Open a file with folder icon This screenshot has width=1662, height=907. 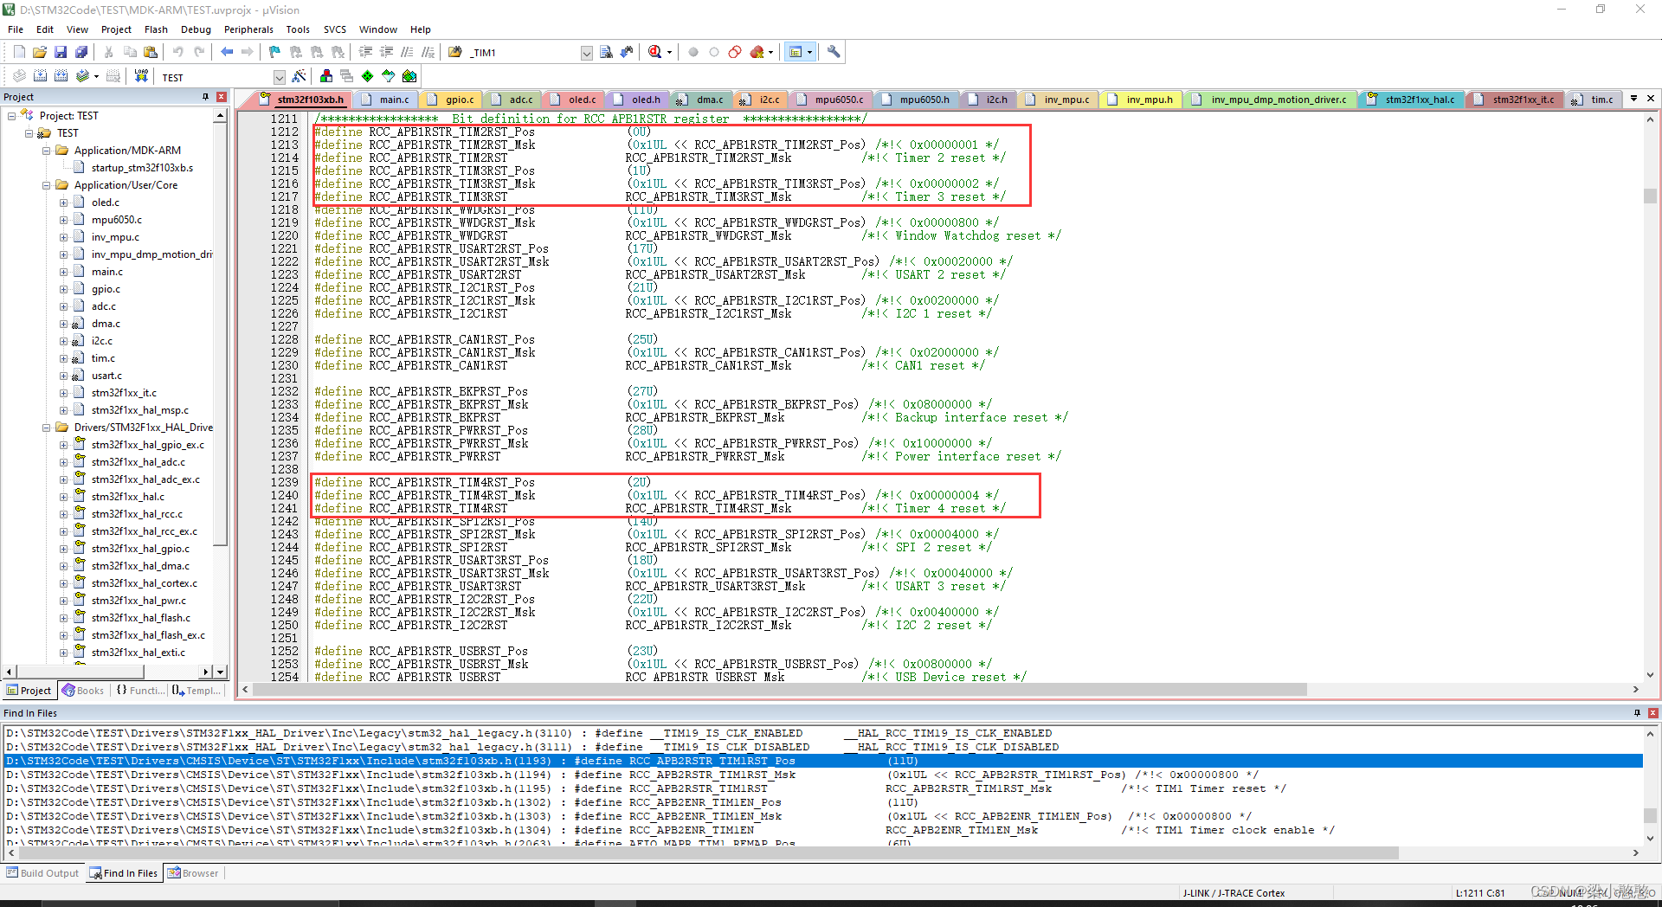[x=40, y=52]
